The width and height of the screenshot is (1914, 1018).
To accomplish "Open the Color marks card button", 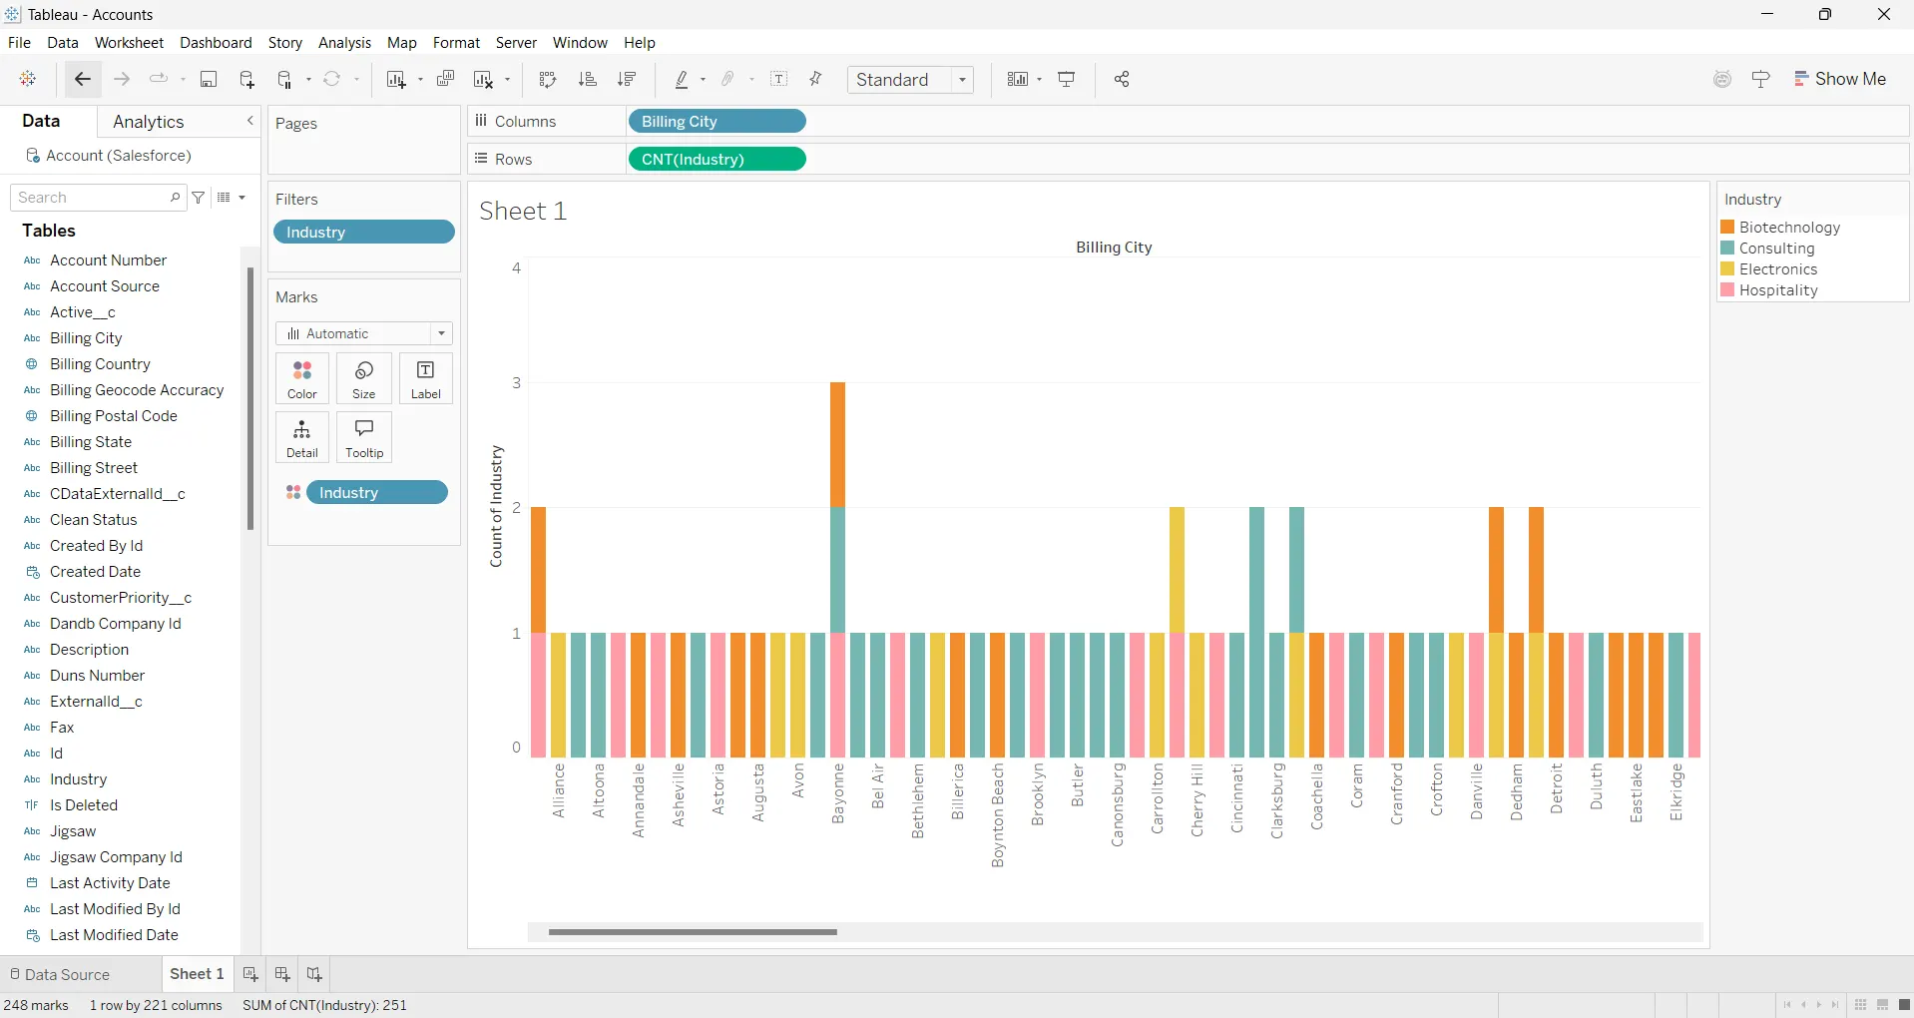I will pyautogui.click(x=302, y=379).
